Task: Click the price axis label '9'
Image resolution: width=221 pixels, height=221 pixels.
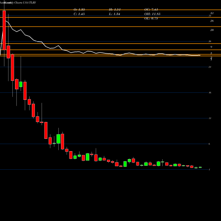Action: click(x=211, y=47)
